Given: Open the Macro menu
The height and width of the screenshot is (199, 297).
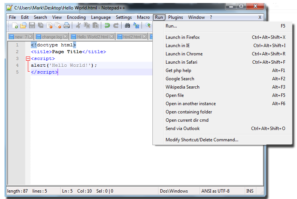Looking at the screenshot, I should (143, 17).
